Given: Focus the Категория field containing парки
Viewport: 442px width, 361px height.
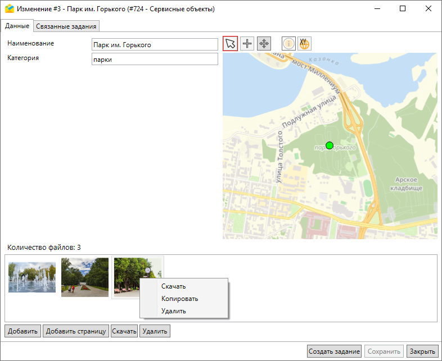Looking at the screenshot, I should coord(155,60).
